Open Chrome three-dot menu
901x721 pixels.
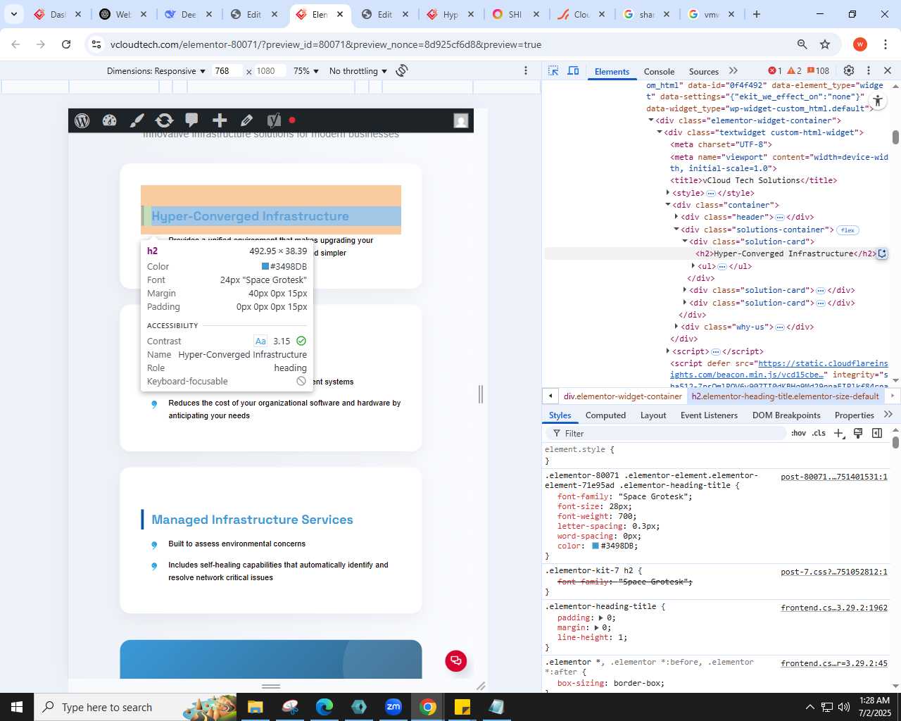coord(885,44)
